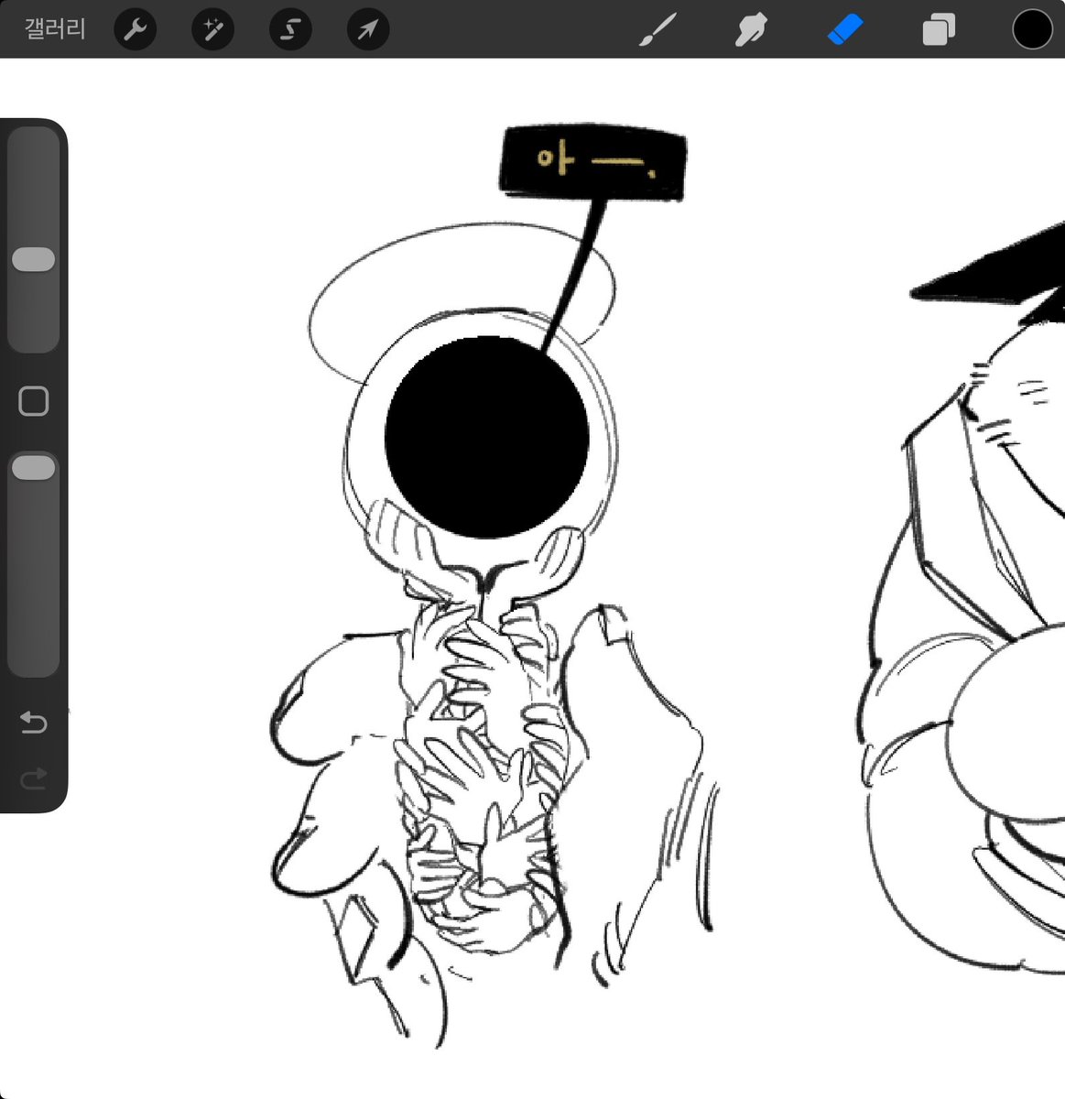Open the 갤러리 (Gallery) view
The height and width of the screenshot is (1099, 1065).
click(x=55, y=29)
